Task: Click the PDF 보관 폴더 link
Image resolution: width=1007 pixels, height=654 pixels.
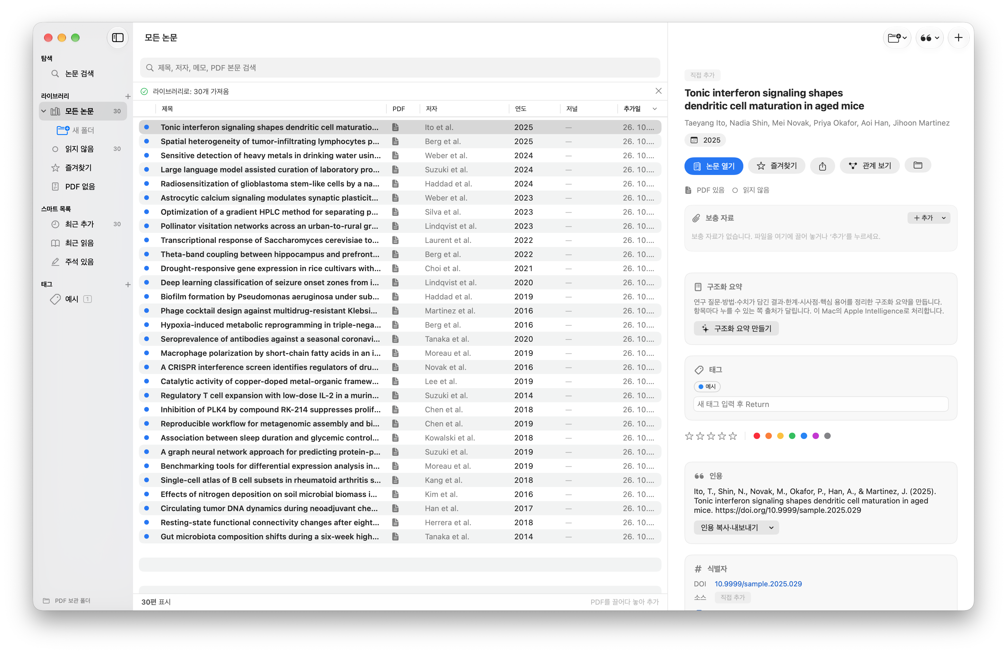Action: click(x=67, y=601)
